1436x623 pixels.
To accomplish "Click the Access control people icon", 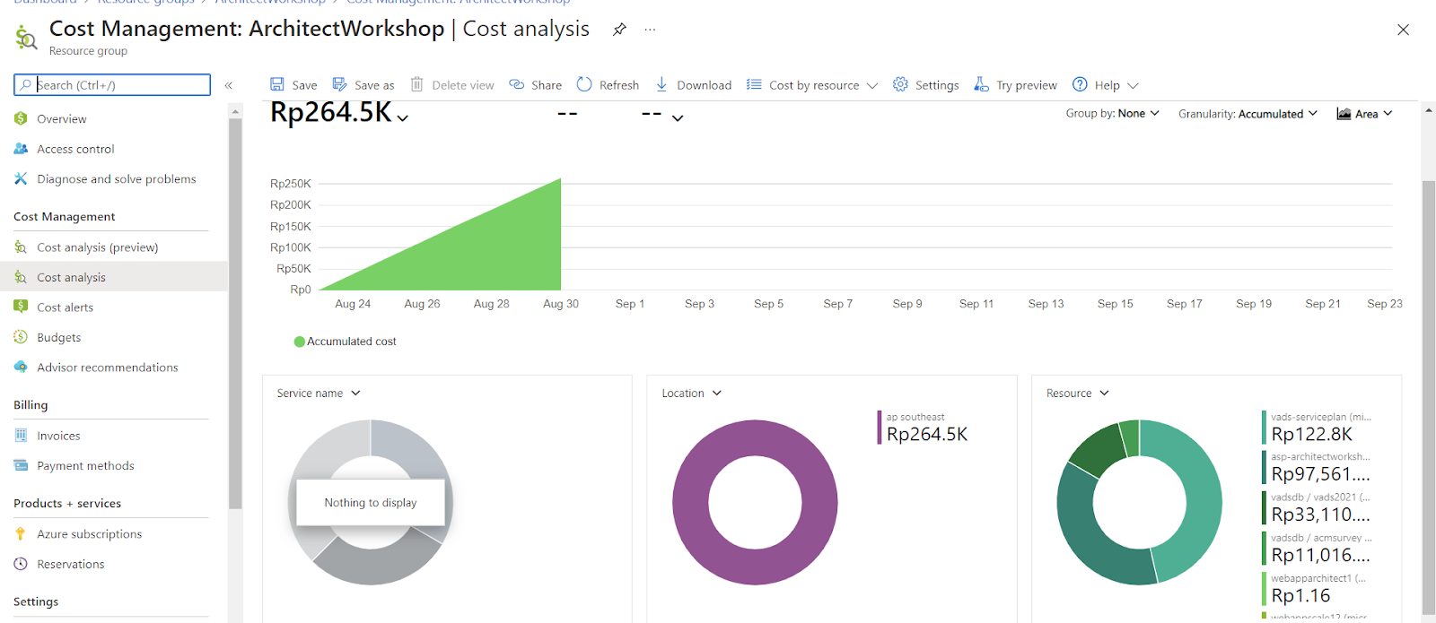I will tap(21, 149).
